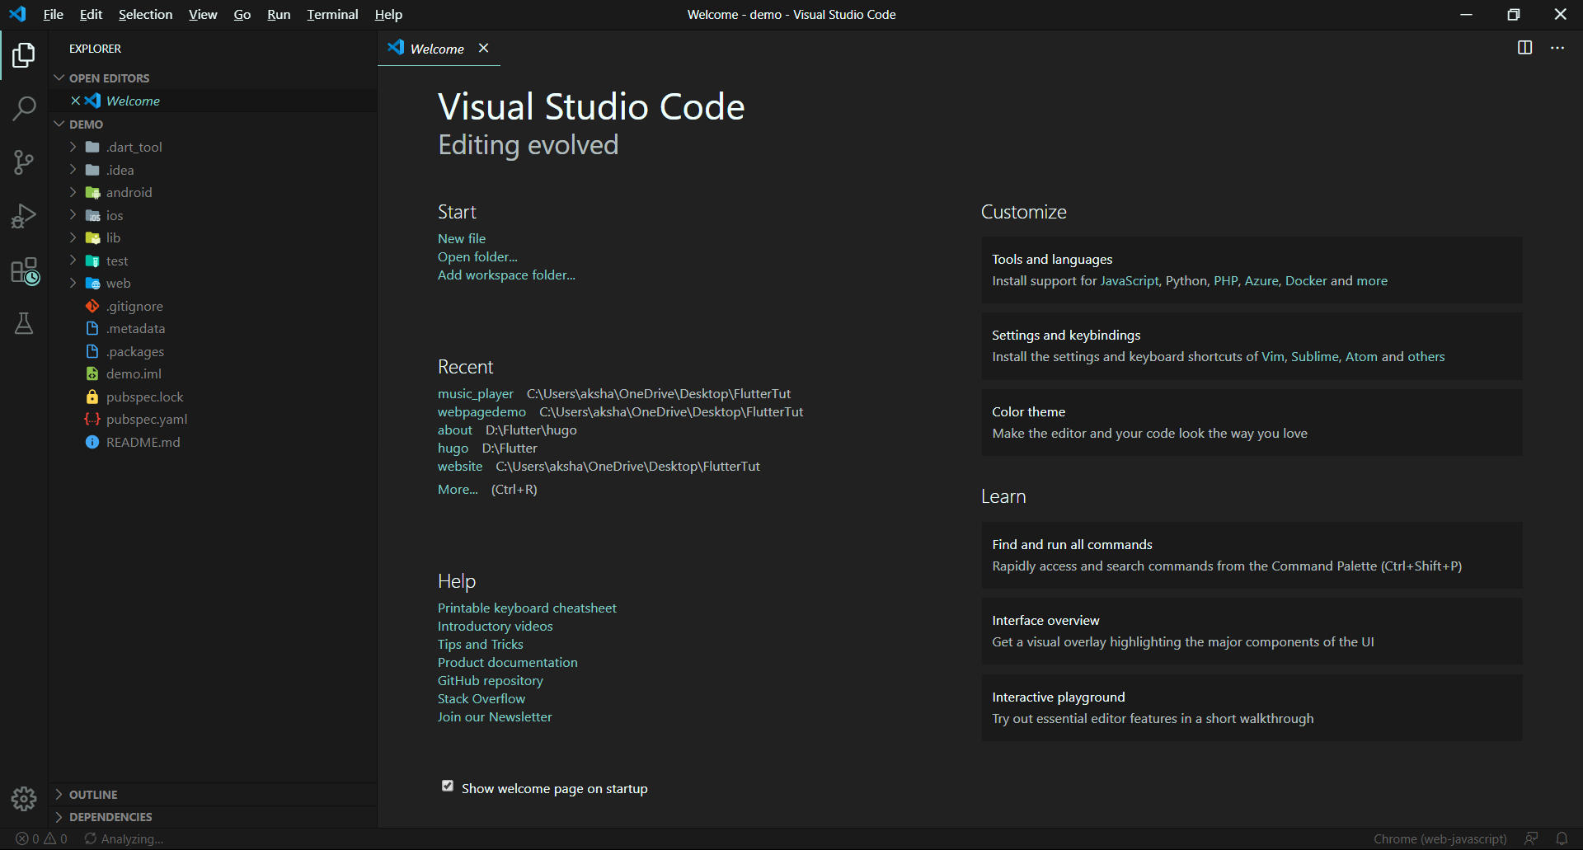1583x850 pixels.
Task: Click the Analyzing status spinner
Action: pos(124,838)
